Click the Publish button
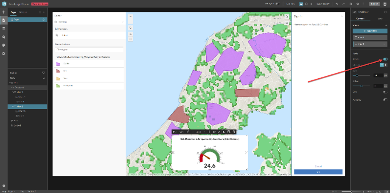This screenshot has height=193, width=390. tap(373, 4)
